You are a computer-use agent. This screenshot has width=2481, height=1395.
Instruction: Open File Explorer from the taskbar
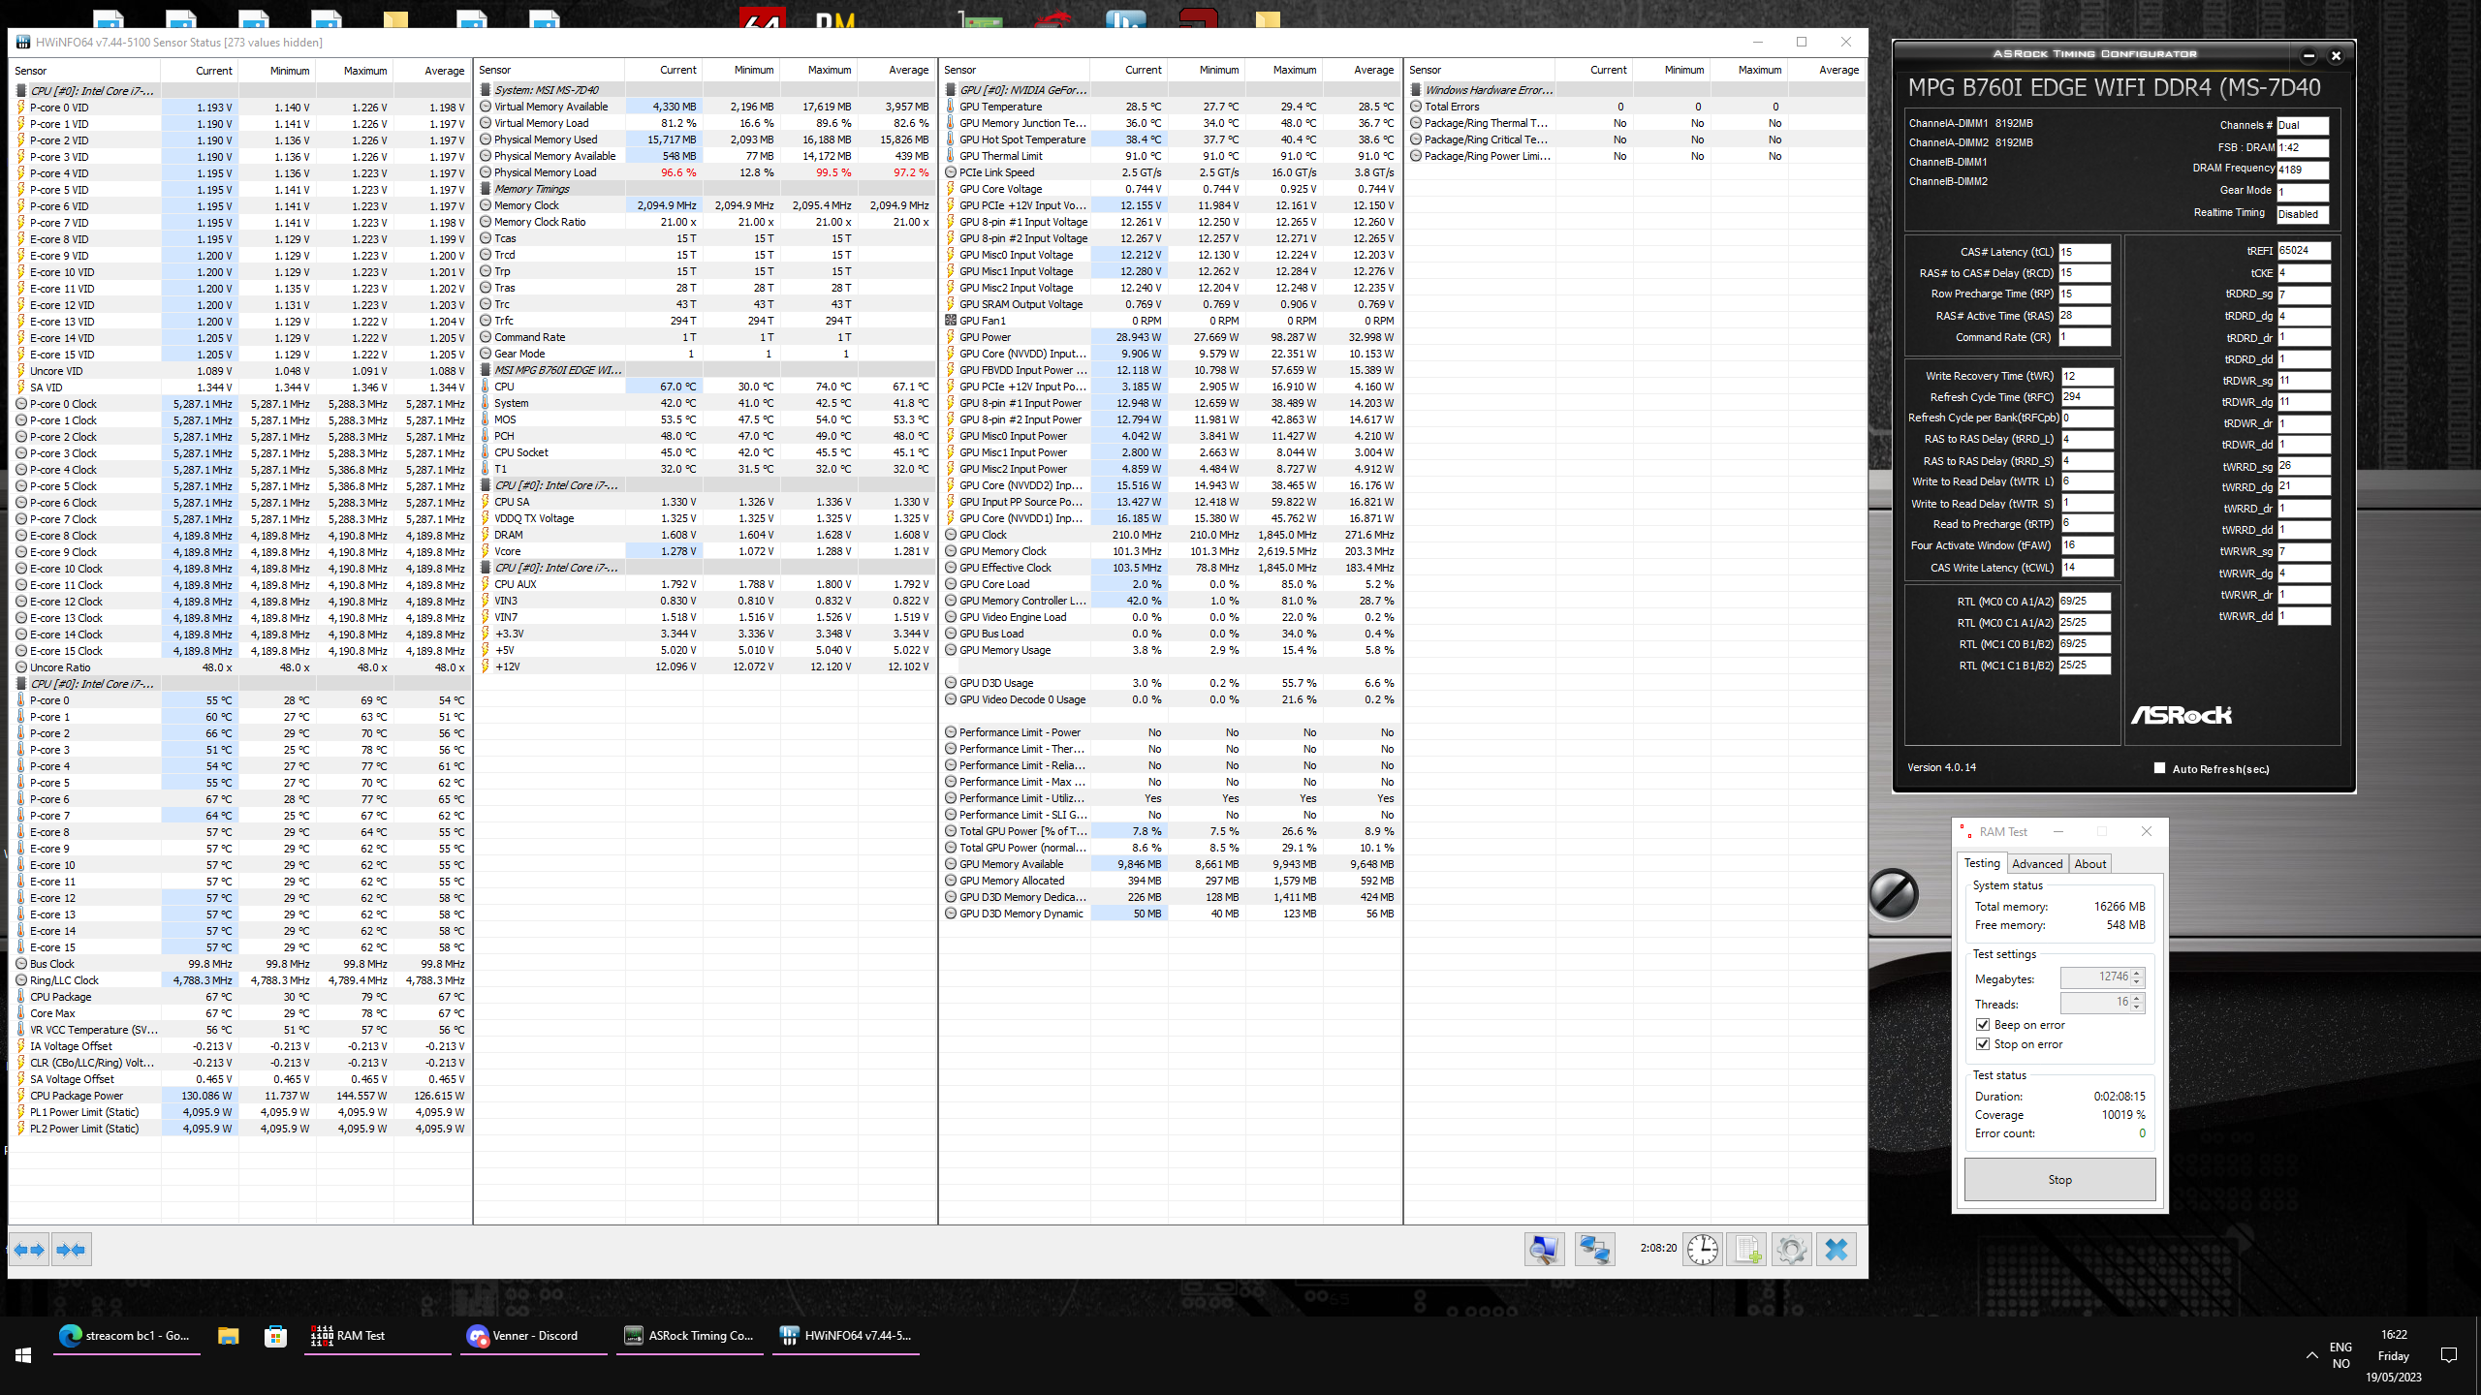pos(228,1336)
